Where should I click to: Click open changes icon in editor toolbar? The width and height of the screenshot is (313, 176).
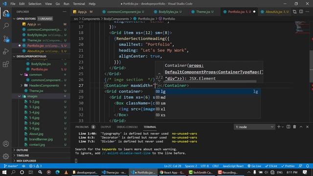click(x=294, y=12)
